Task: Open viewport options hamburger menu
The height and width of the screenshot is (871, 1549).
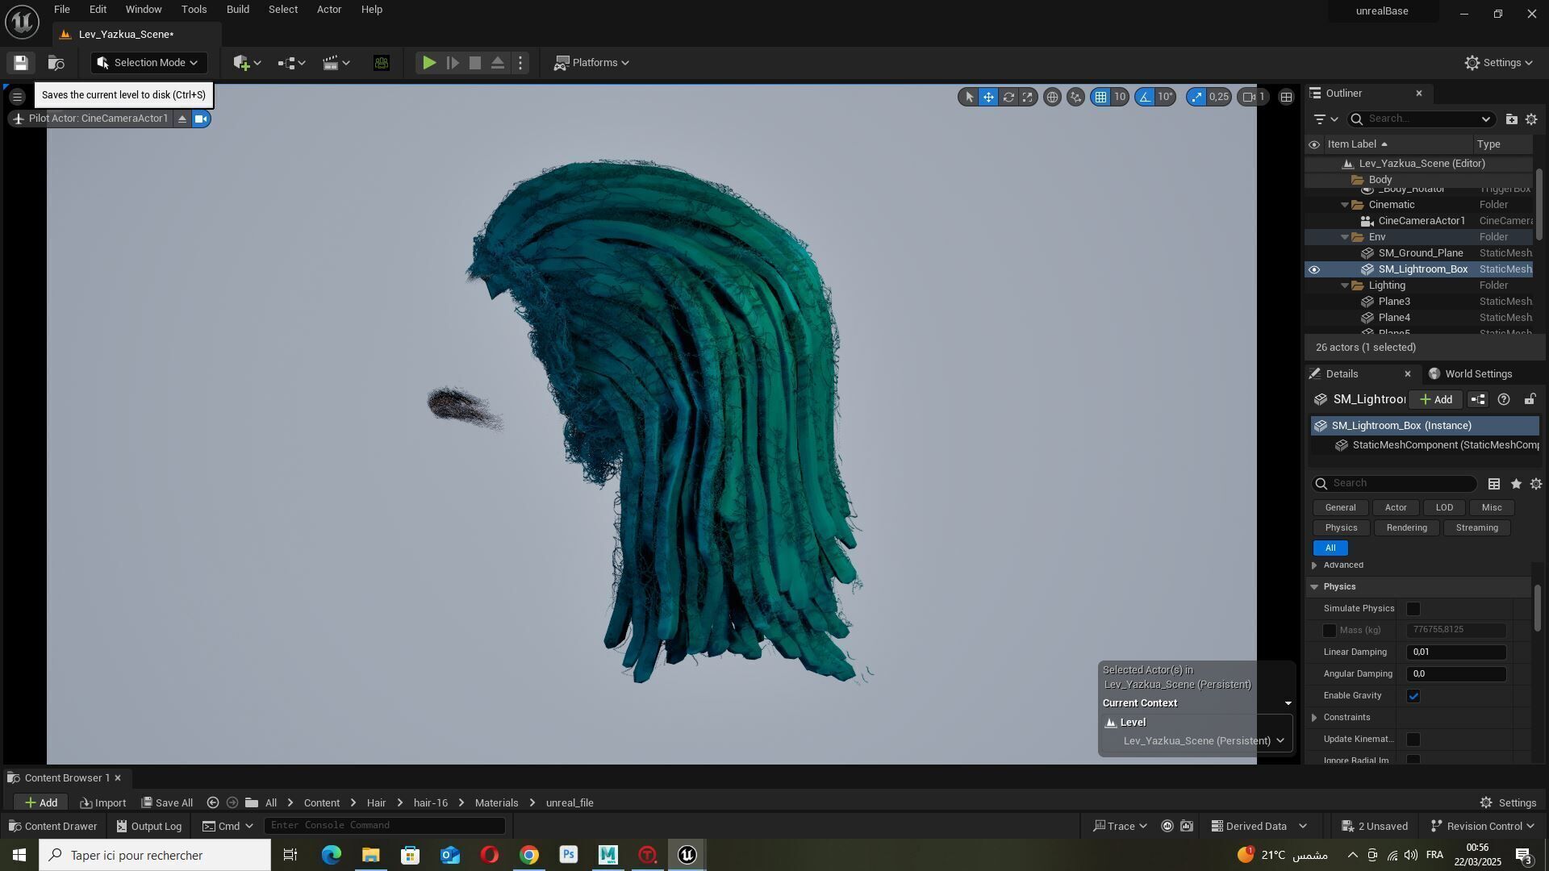Action: pyautogui.click(x=17, y=97)
